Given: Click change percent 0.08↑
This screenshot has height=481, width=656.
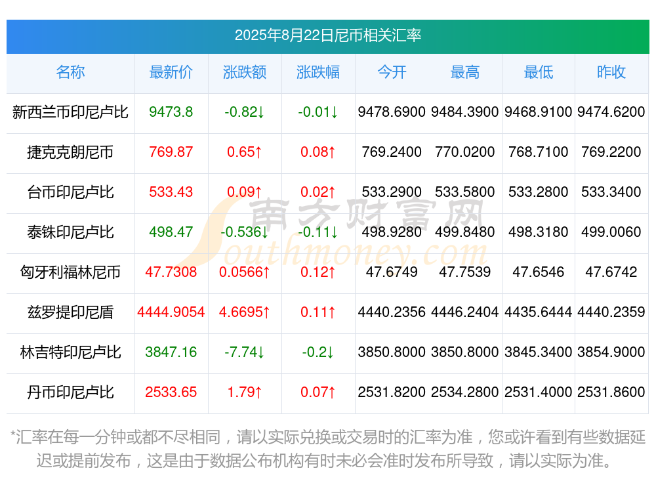Looking at the screenshot, I should click(x=318, y=152).
